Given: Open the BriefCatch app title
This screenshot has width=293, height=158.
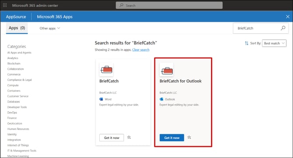Looking at the screenshot, I should pos(109,81).
